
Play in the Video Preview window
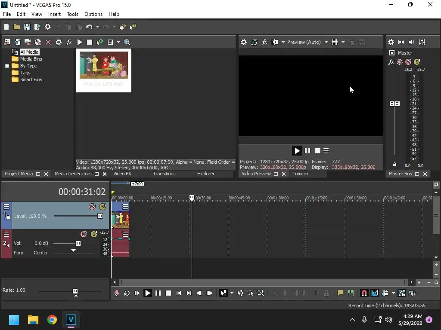point(297,151)
